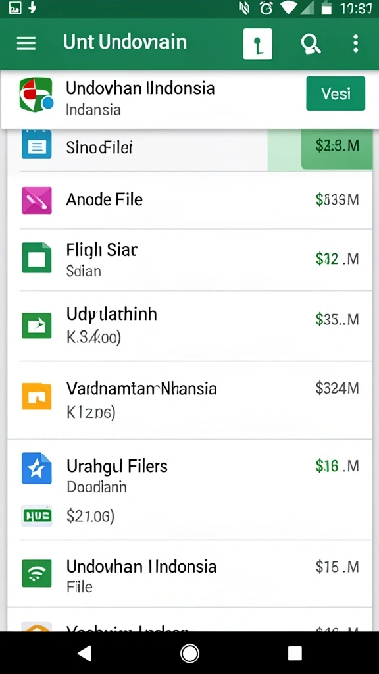The width and height of the screenshot is (379, 674).
Task: Tap the white key icon in toolbar
Action: (257, 44)
